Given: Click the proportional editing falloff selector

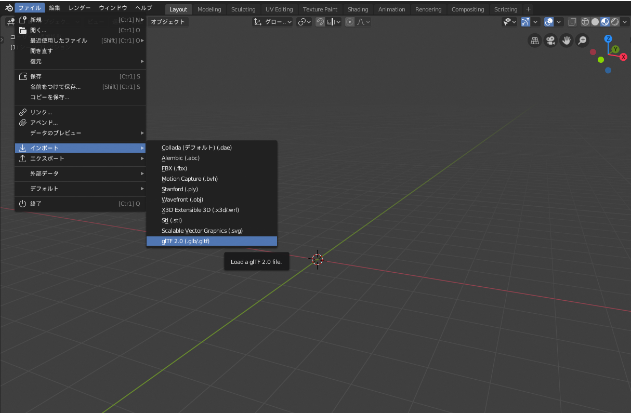Looking at the screenshot, I should pyautogui.click(x=362, y=22).
